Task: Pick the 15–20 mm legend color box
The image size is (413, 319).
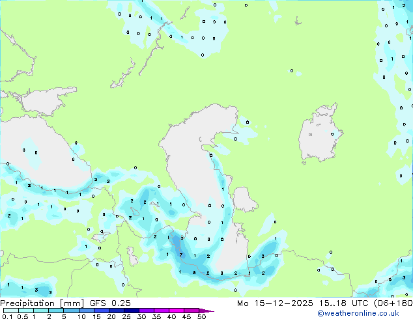Action: point(102,311)
